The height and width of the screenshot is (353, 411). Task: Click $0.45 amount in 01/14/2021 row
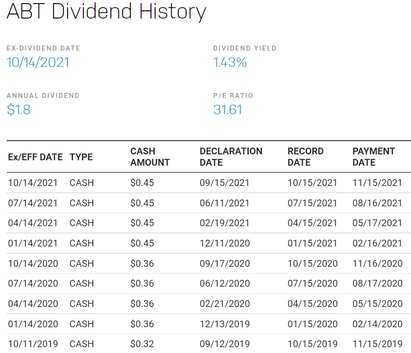142,243
